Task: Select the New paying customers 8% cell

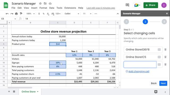Action: coord(58,66)
